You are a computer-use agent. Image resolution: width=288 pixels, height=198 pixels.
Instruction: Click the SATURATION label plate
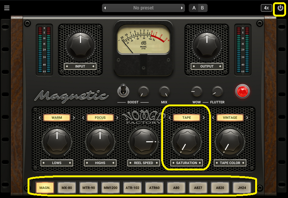tap(186, 163)
